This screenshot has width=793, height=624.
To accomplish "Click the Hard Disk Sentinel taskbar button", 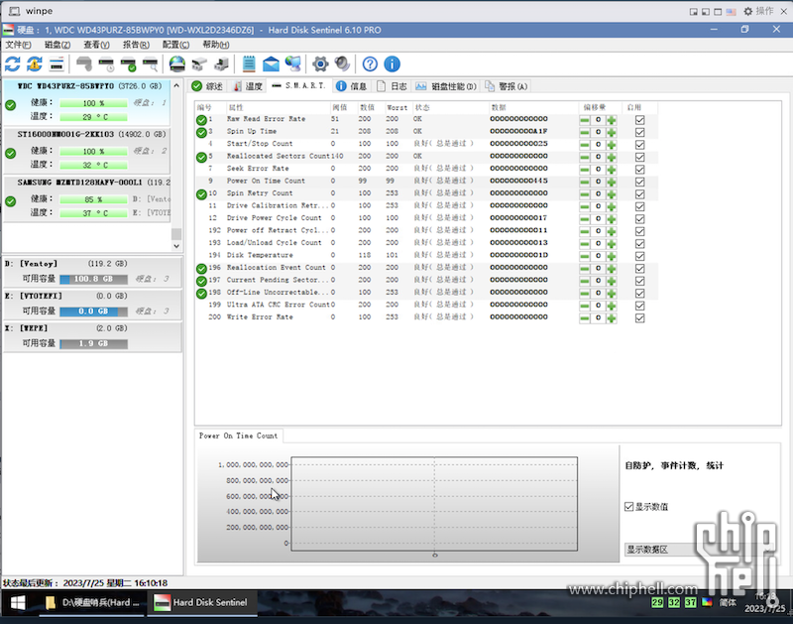I will point(201,603).
